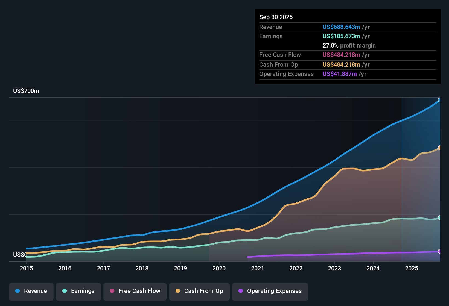
Task: Click the Sep 30 2025 tooltip date
Action: [276, 17]
